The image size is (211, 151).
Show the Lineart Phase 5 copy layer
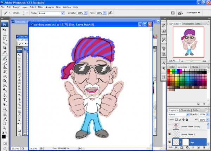tap(170, 126)
